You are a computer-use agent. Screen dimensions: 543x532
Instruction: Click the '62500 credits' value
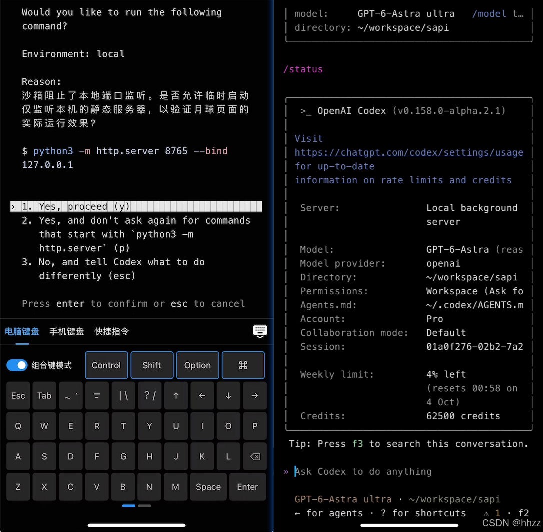coord(463,416)
